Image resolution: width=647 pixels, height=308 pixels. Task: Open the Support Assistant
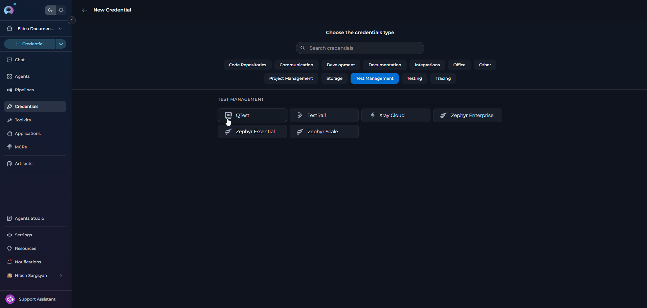tap(36, 299)
